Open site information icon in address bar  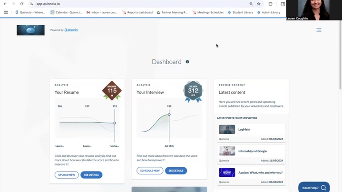pyautogui.click(x=32, y=4)
